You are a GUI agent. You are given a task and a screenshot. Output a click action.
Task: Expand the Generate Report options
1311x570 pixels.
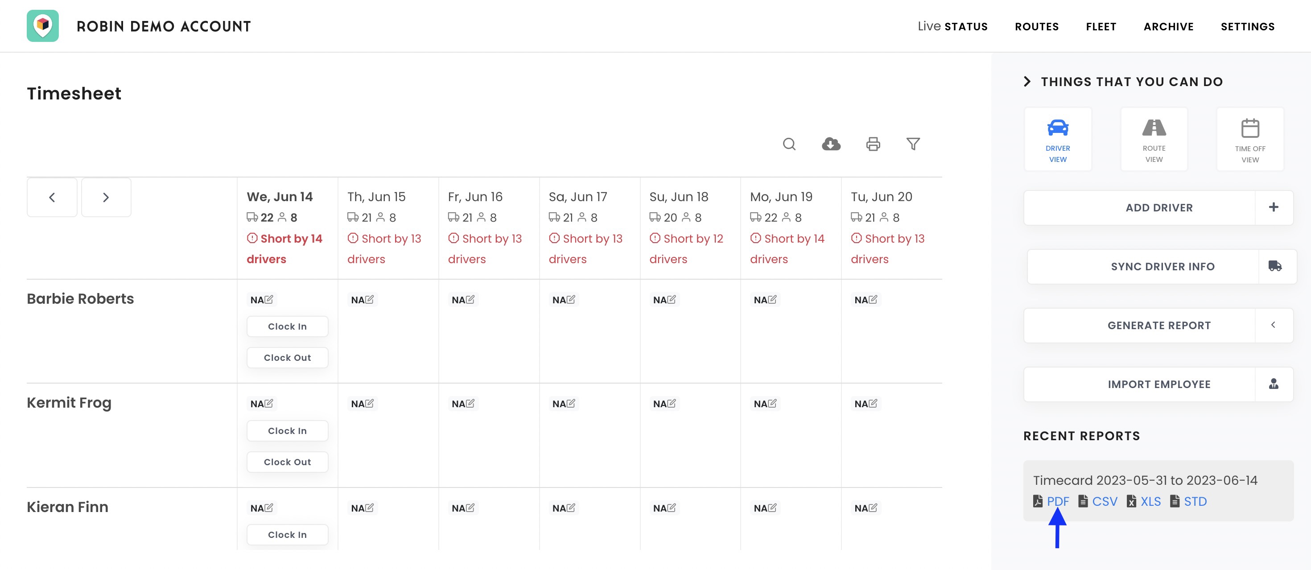[x=1274, y=325]
